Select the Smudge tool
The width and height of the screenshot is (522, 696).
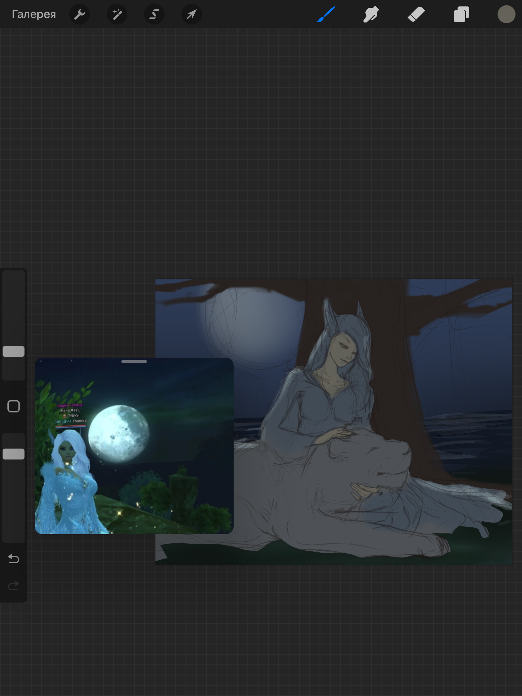(x=371, y=14)
